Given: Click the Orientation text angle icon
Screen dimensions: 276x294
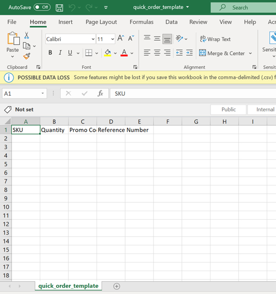Looking at the screenshot, I should (179, 38).
